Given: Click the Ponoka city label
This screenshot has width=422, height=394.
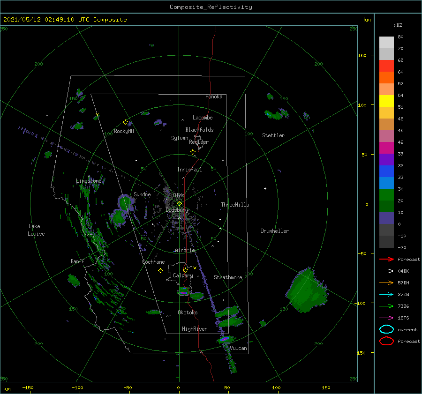Looking at the screenshot, I should click(x=214, y=97).
